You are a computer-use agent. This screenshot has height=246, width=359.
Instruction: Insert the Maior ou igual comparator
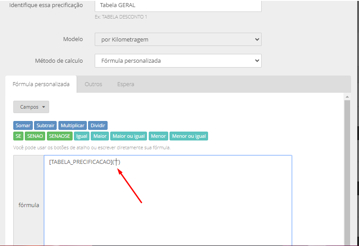tap(129, 136)
